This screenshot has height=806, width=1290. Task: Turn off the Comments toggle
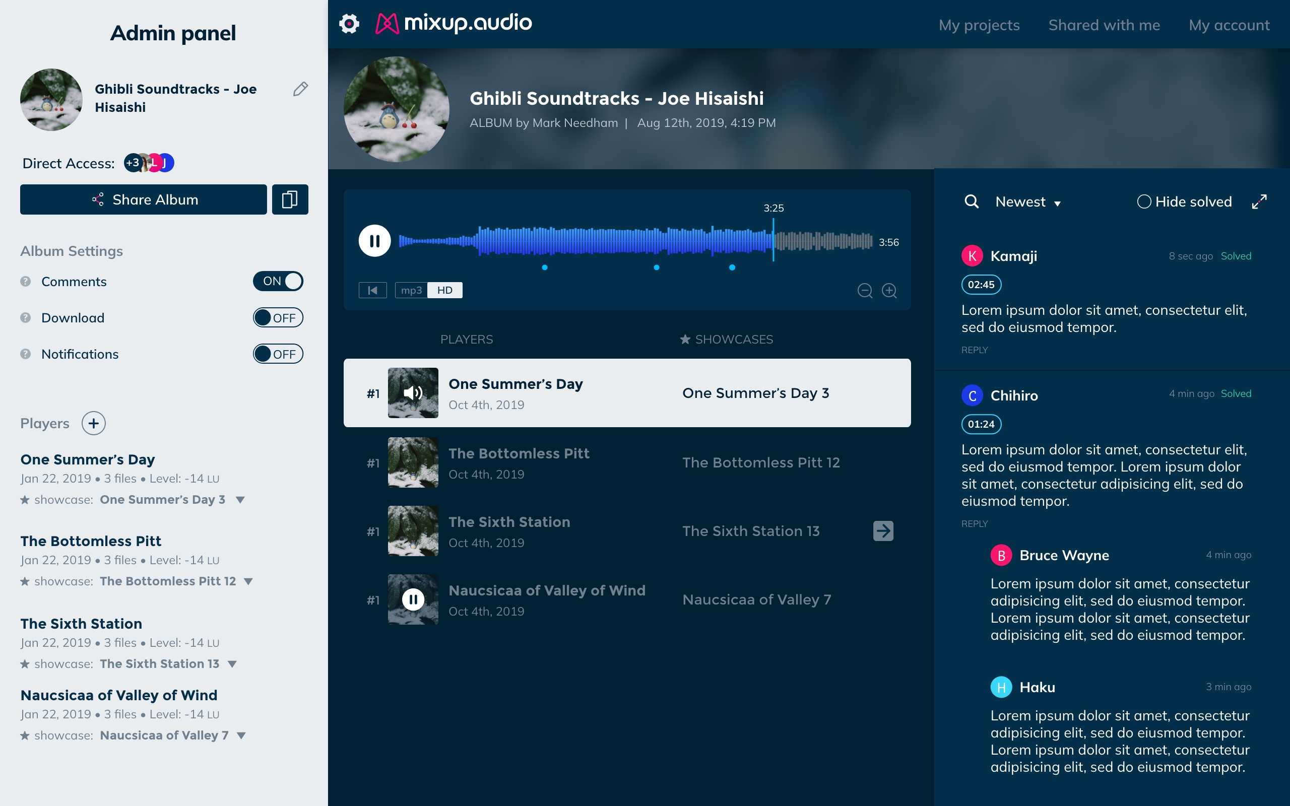click(x=278, y=281)
